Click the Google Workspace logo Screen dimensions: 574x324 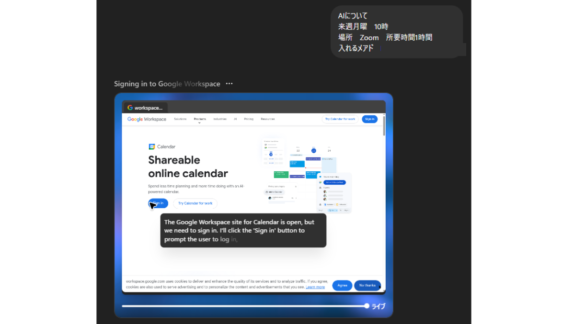pos(147,119)
